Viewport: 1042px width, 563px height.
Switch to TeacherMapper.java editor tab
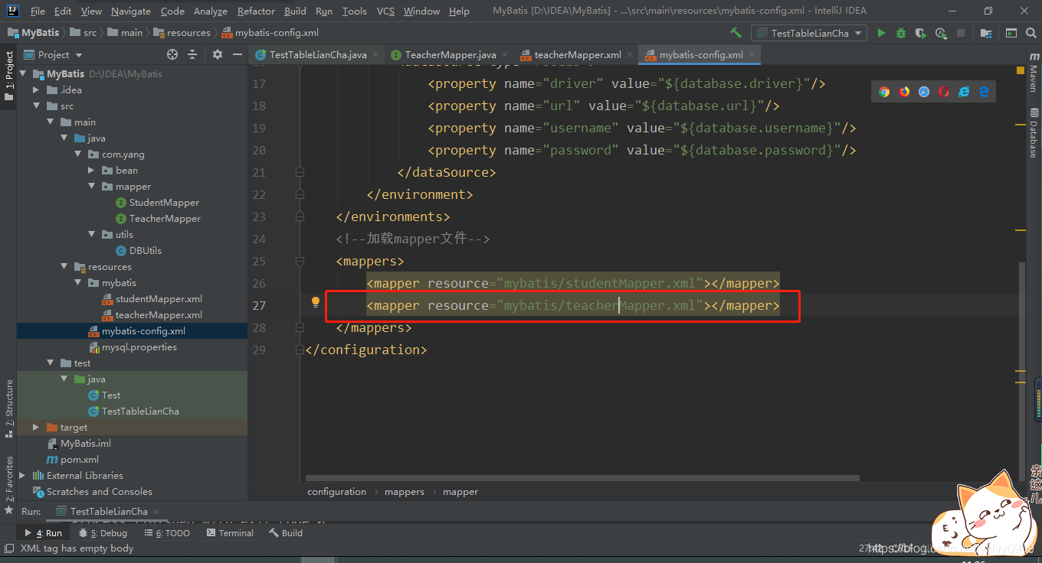(450, 55)
